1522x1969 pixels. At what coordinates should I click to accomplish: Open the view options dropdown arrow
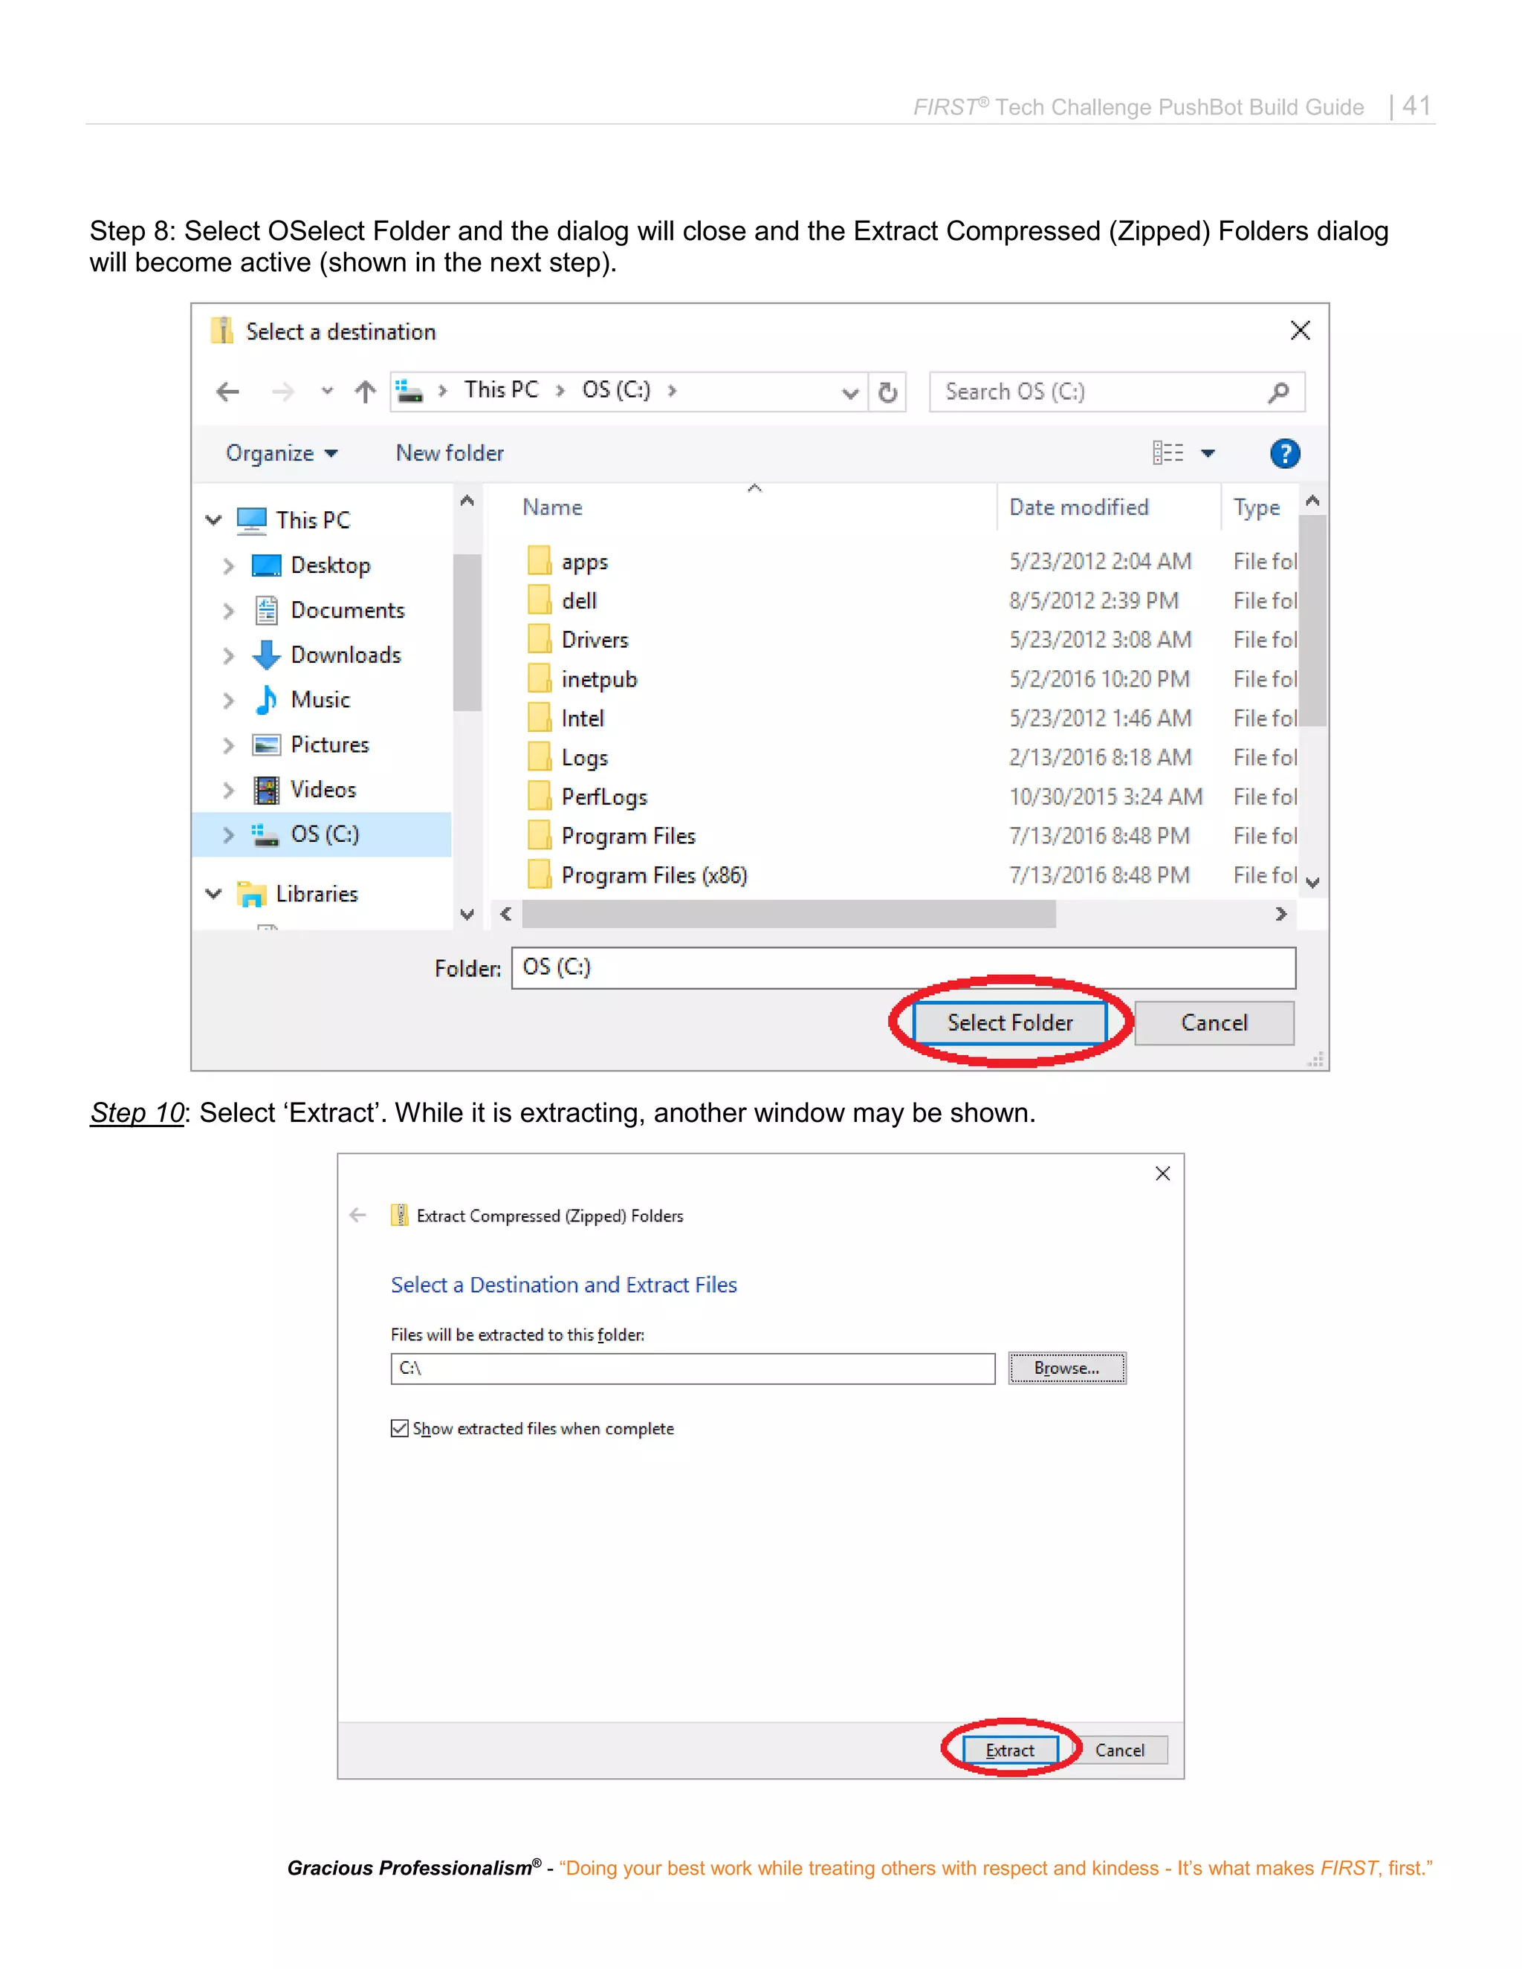tap(1208, 455)
